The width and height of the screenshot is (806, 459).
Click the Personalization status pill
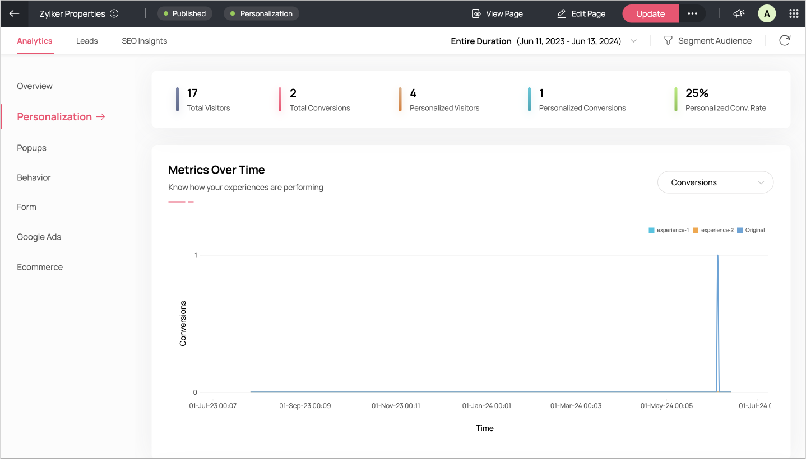pyautogui.click(x=261, y=13)
